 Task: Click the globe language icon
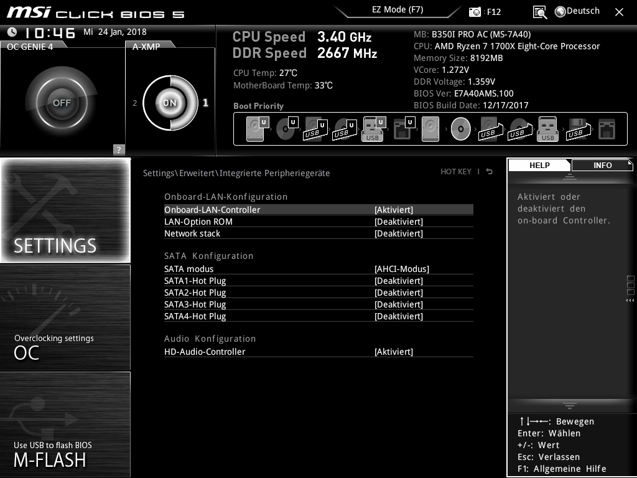pyautogui.click(x=560, y=12)
